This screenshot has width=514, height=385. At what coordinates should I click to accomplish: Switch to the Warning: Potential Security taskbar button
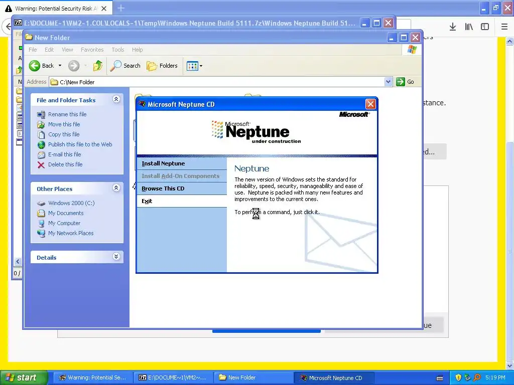click(93, 377)
